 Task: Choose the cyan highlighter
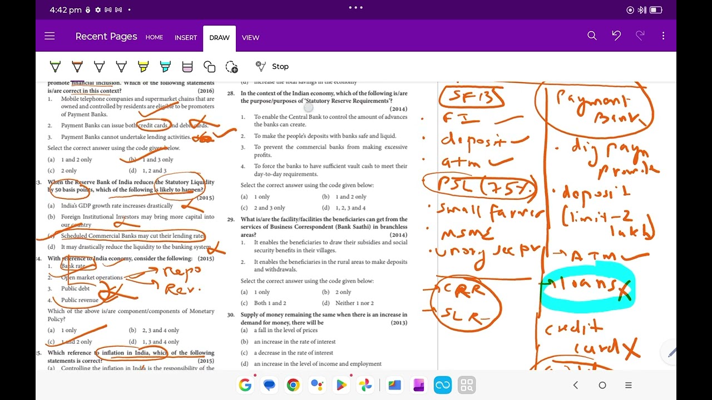click(x=165, y=67)
